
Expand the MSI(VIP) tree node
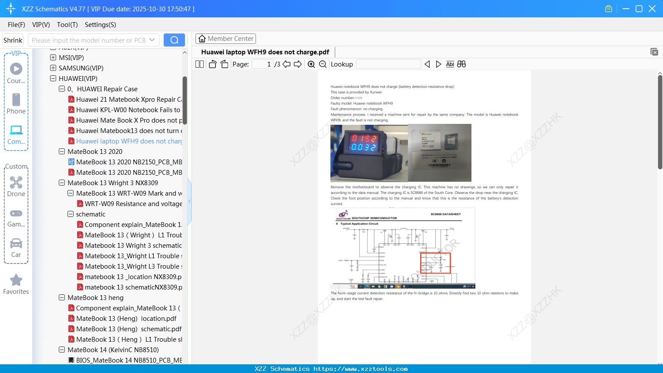click(x=53, y=57)
